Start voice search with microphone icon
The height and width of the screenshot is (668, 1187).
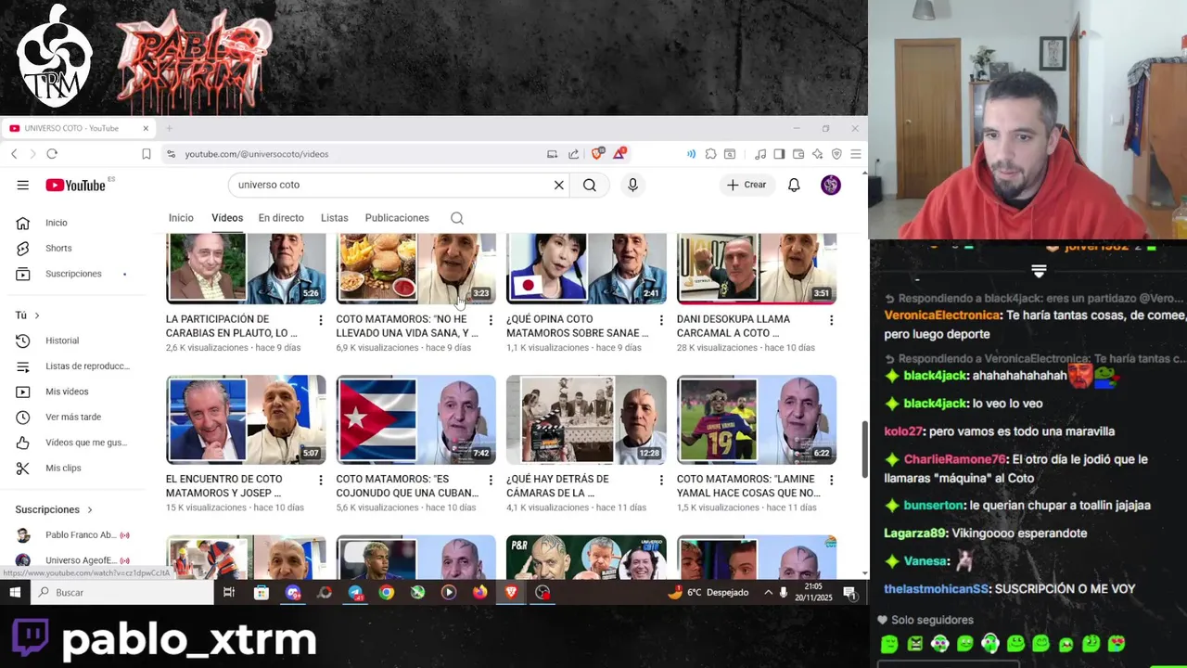pos(632,185)
